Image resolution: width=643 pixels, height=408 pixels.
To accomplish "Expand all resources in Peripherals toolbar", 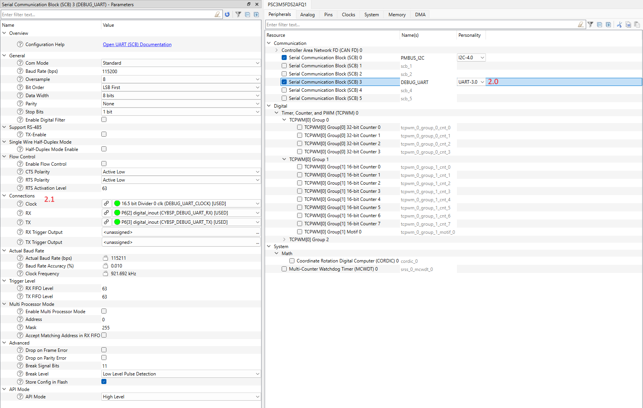I will [x=608, y=24].
